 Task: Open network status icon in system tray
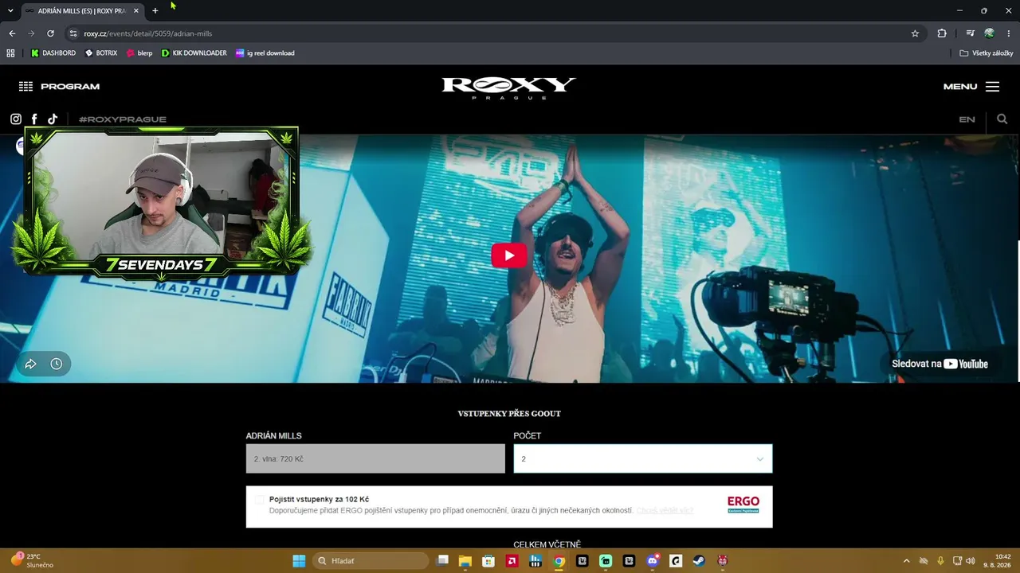click(x=957, y=561)
